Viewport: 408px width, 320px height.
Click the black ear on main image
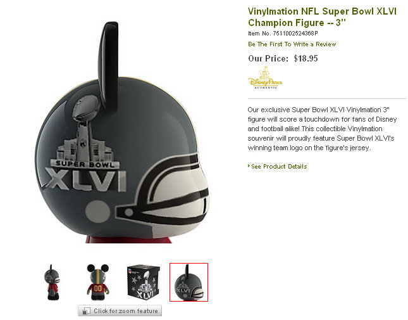[108, 67]
